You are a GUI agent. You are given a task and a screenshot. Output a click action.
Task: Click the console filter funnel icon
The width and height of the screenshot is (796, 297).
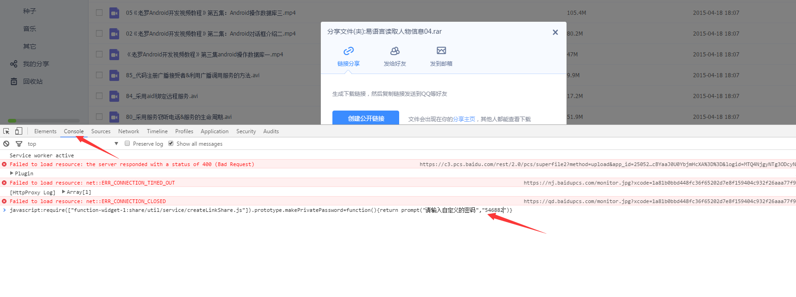click(x=19, y=144)
